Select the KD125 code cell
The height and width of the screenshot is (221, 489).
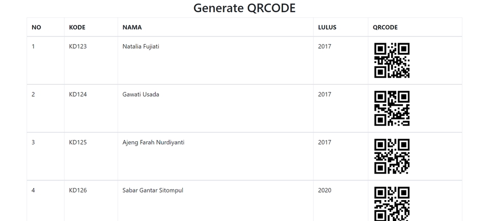coord(78,143)
